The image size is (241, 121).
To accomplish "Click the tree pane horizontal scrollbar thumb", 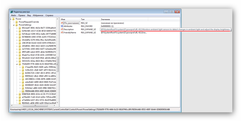I will (35, 105).
